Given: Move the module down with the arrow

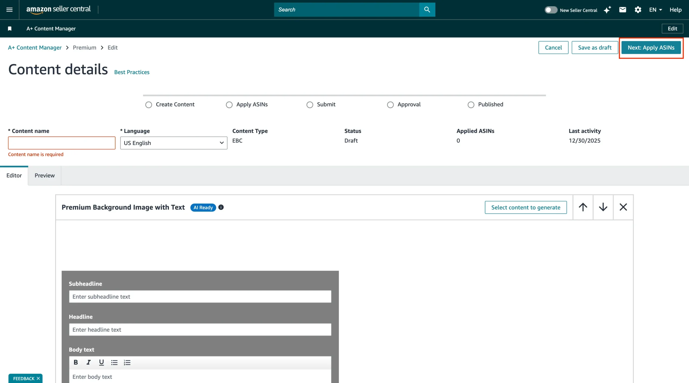Looking at the screenshot, I should point(603,207).
